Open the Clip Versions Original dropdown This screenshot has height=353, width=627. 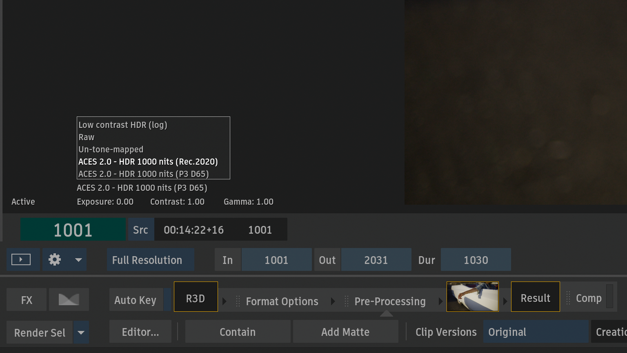coord(536,332)
